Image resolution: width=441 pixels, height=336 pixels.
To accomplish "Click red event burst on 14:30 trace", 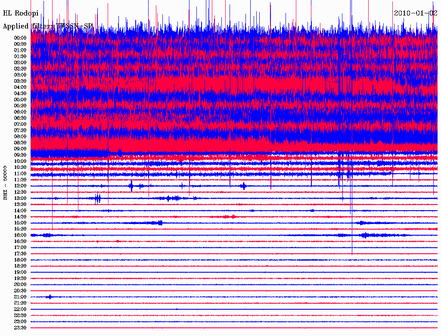I will pyautogui.click(x=228, y=217).
